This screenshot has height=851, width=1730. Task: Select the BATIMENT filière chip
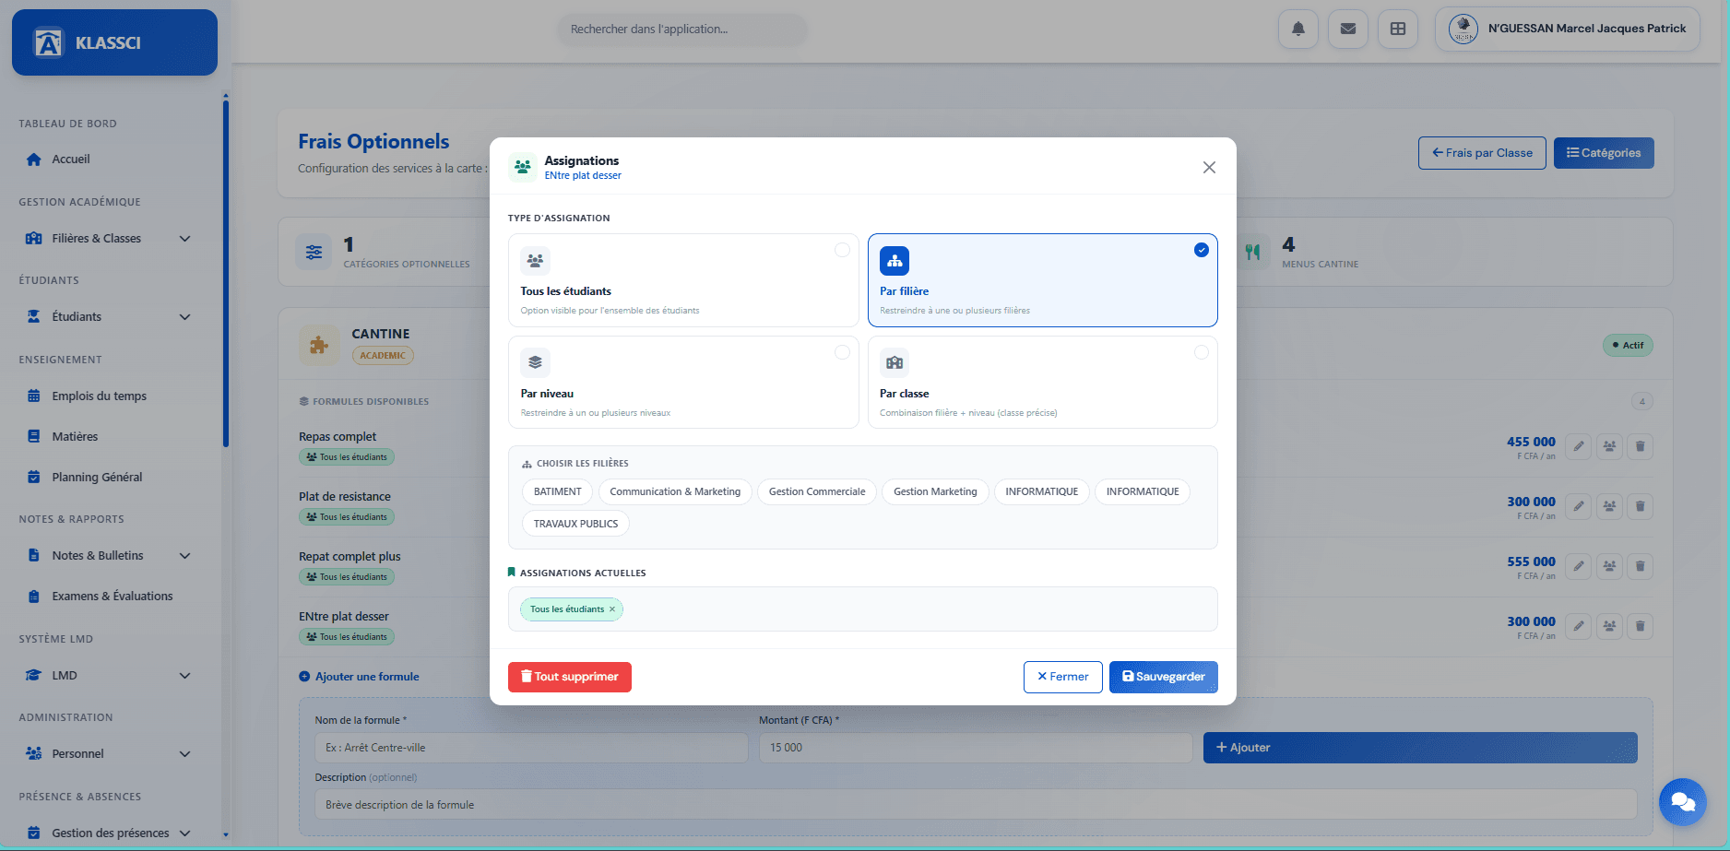tap(557, 491)
